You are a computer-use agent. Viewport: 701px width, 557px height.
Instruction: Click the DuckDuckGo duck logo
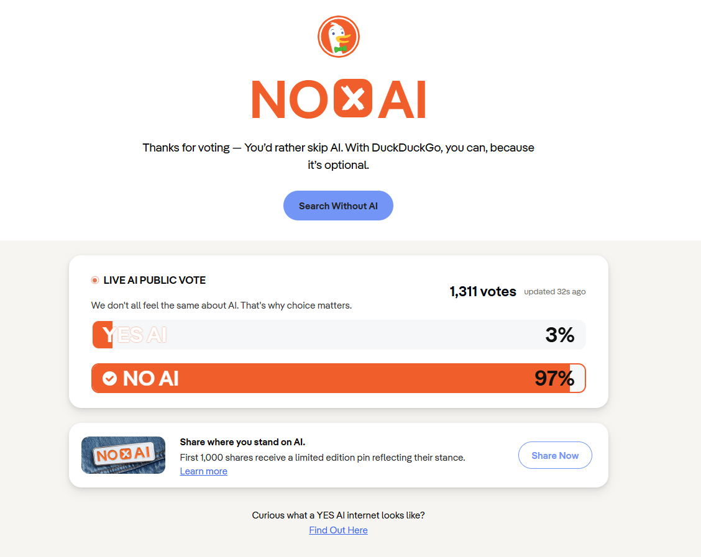(339, 37)
